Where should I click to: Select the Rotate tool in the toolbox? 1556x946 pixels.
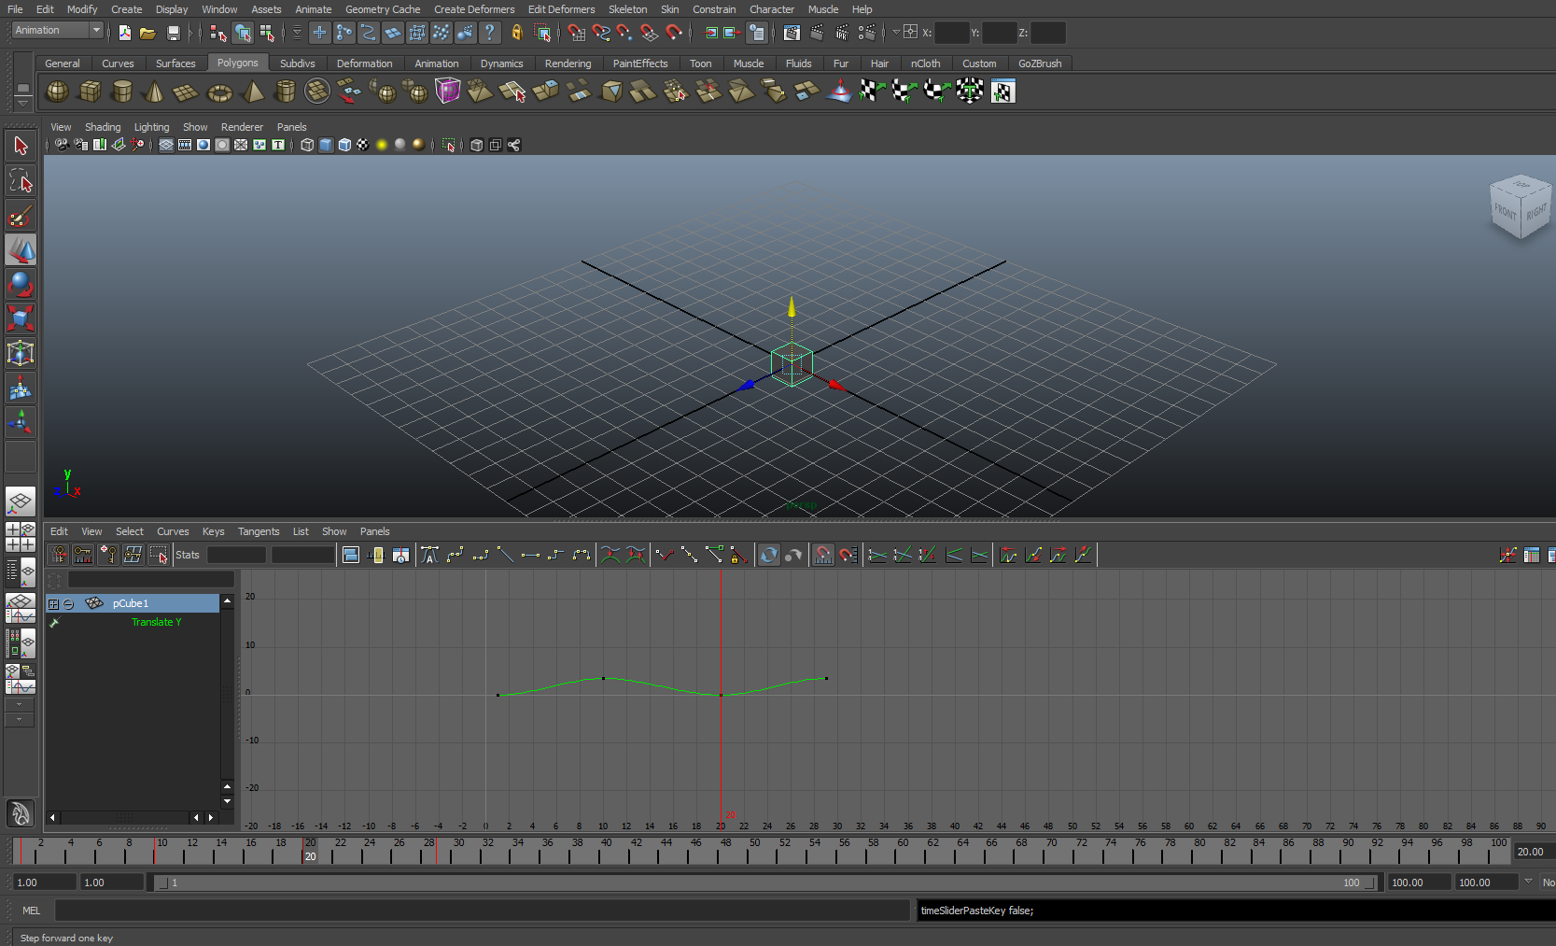point(21,284)
